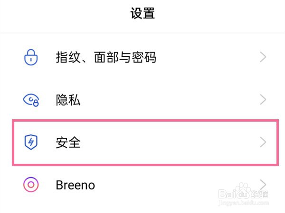
Task: Tap blank space in the Breeno row
Action: (166, 184)
